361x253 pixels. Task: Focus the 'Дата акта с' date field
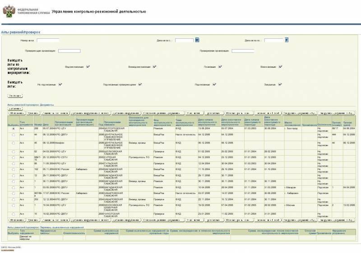point(185,41)
